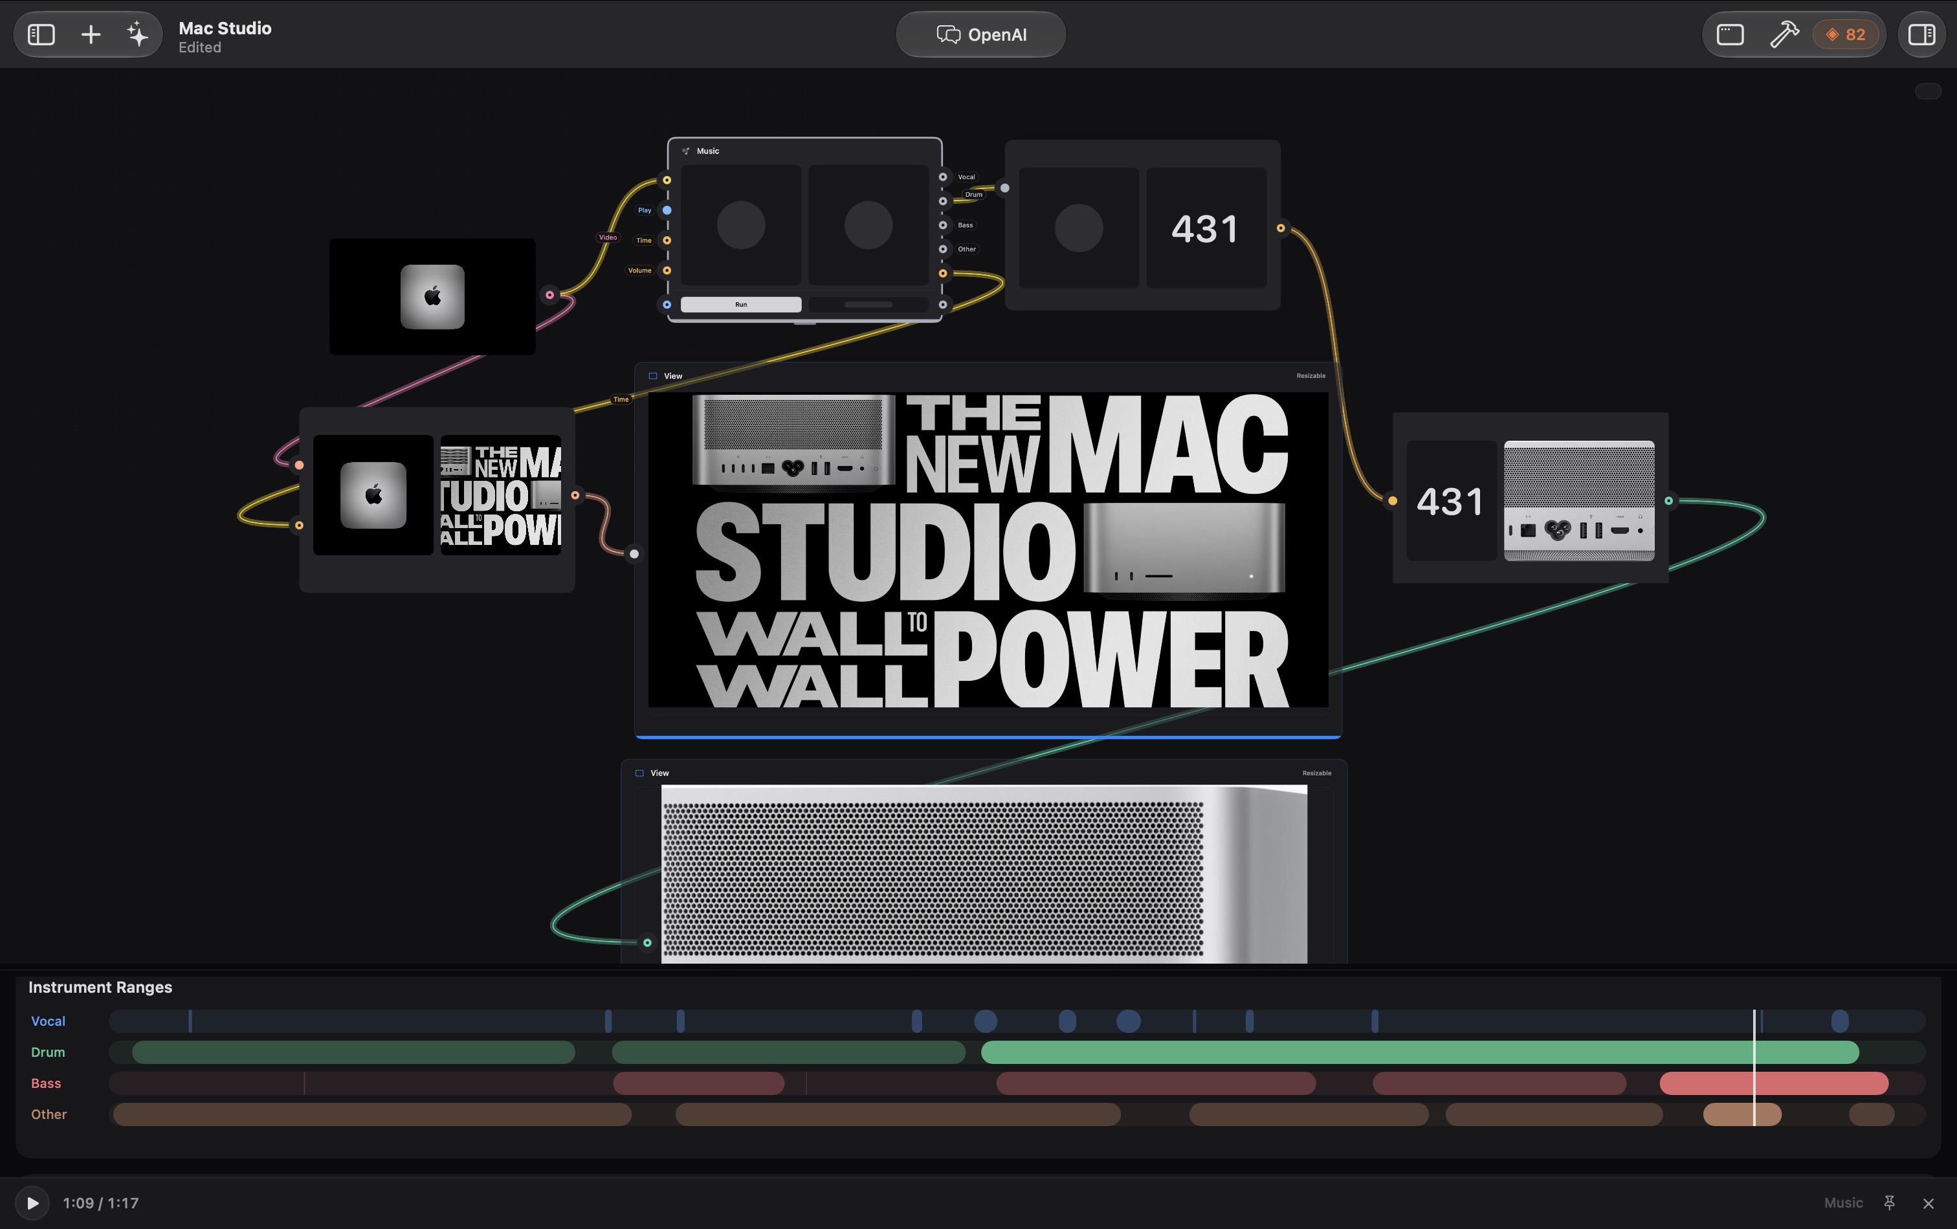Click the preview window icon in top toolbar
This screenshot has width=1957, height=1229.
tap(1729, 34)
